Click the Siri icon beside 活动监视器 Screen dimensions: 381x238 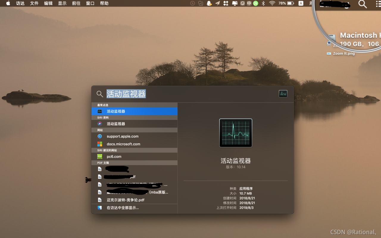(x=100, y=124)
